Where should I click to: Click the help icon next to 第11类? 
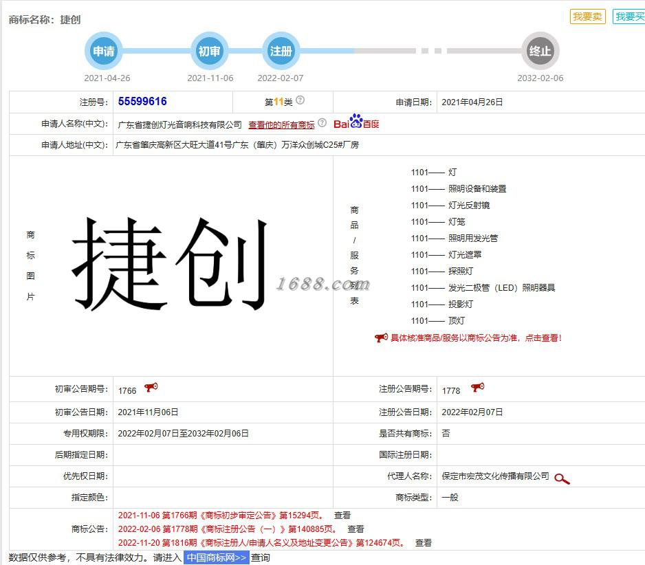click(300, 100)
